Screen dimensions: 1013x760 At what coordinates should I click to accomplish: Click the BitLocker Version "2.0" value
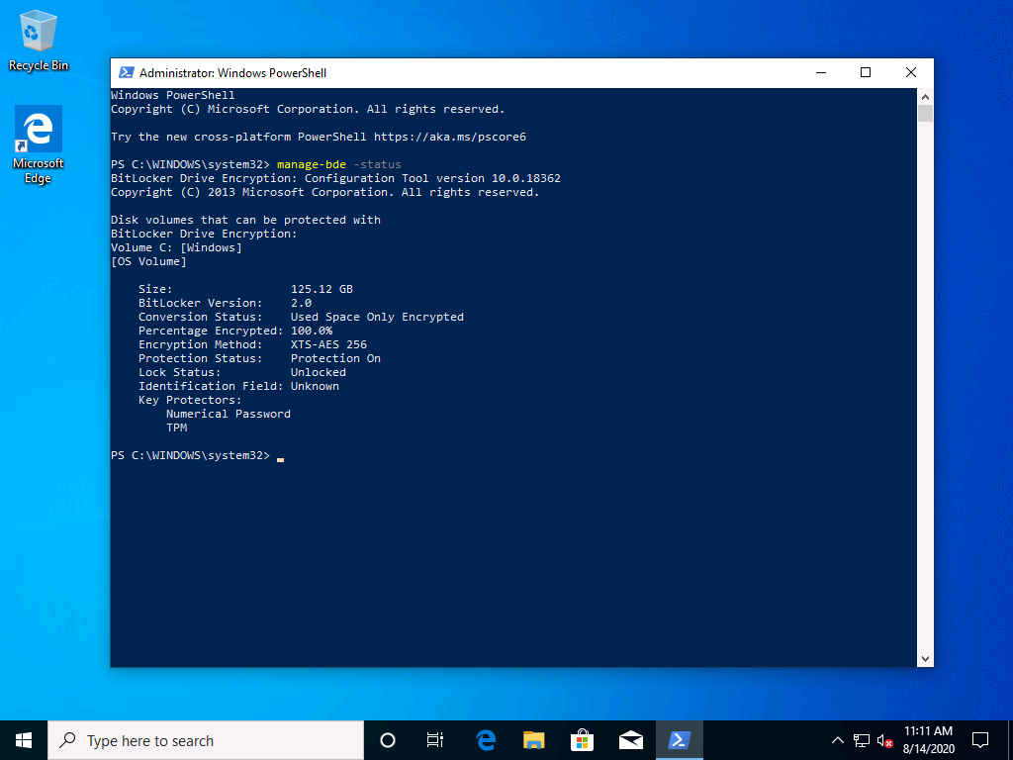(x=301, y=303)
